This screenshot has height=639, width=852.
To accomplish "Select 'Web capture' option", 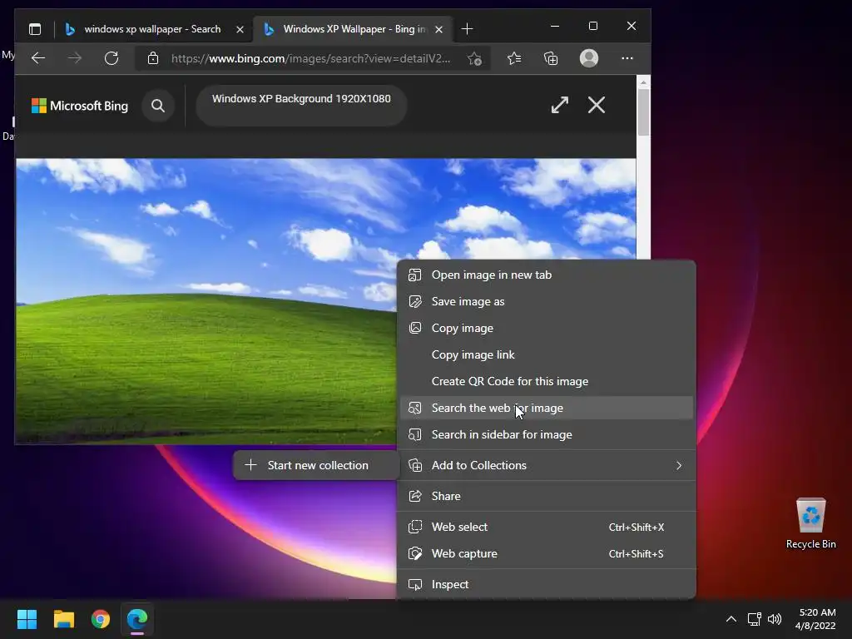I will 547,553.
